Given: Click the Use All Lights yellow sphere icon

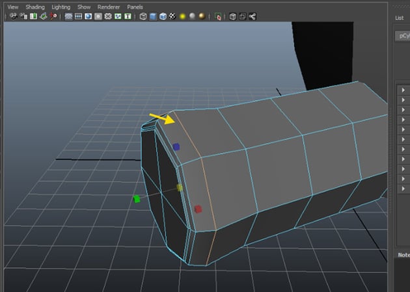Looking at the screenshot, I should click(x=182, y=16).
